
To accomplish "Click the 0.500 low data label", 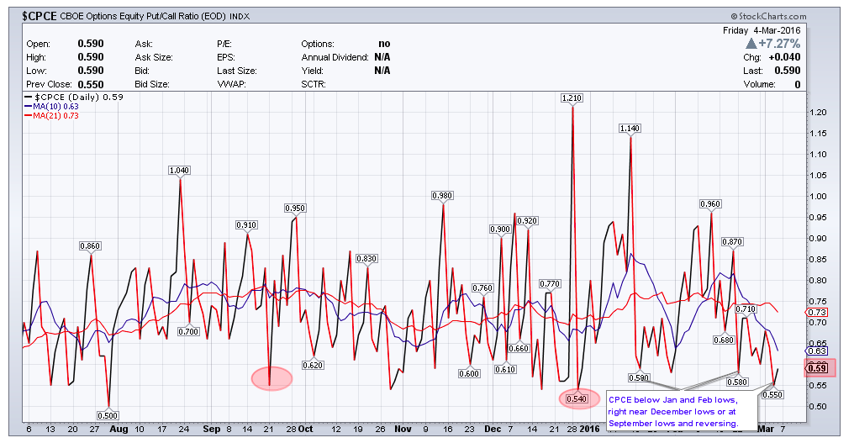I will tap(108, 416).
